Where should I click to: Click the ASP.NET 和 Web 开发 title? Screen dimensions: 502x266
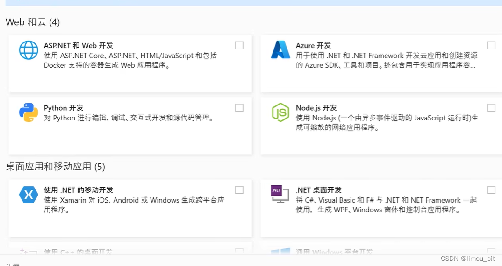tap(79, 46)
